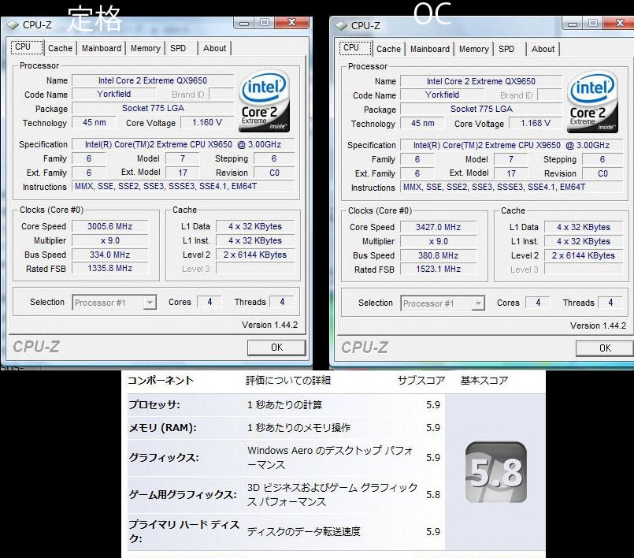Viewport: 634px width, 558px height.
Task: Click the Instructions field in left window
Action: pos(184,186)
